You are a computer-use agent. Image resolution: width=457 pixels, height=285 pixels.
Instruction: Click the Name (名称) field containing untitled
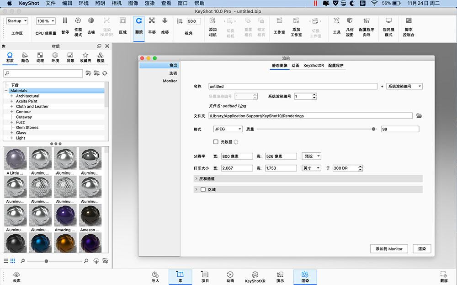(293, 86)
